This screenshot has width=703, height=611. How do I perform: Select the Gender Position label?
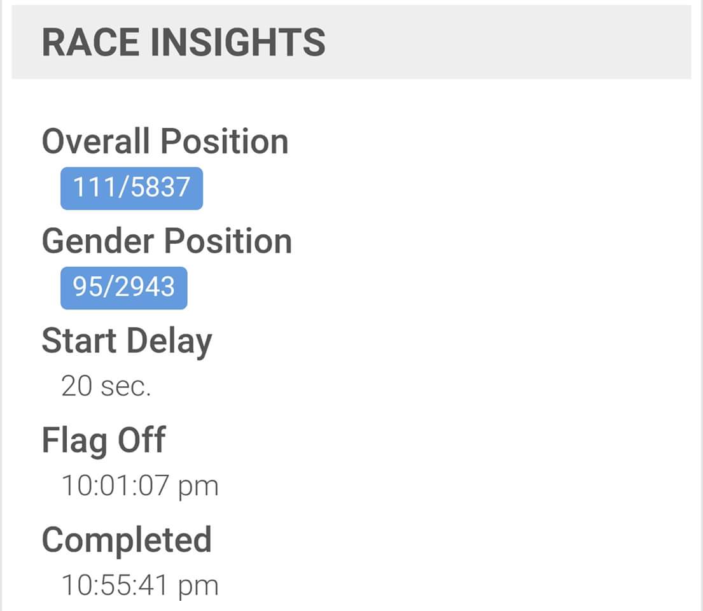[x=167, y=241]
